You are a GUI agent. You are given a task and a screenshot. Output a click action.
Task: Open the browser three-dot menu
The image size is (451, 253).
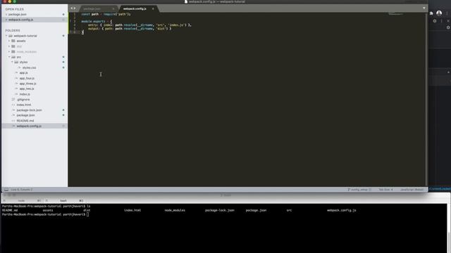pyautogui.click(x=447, y=13)
